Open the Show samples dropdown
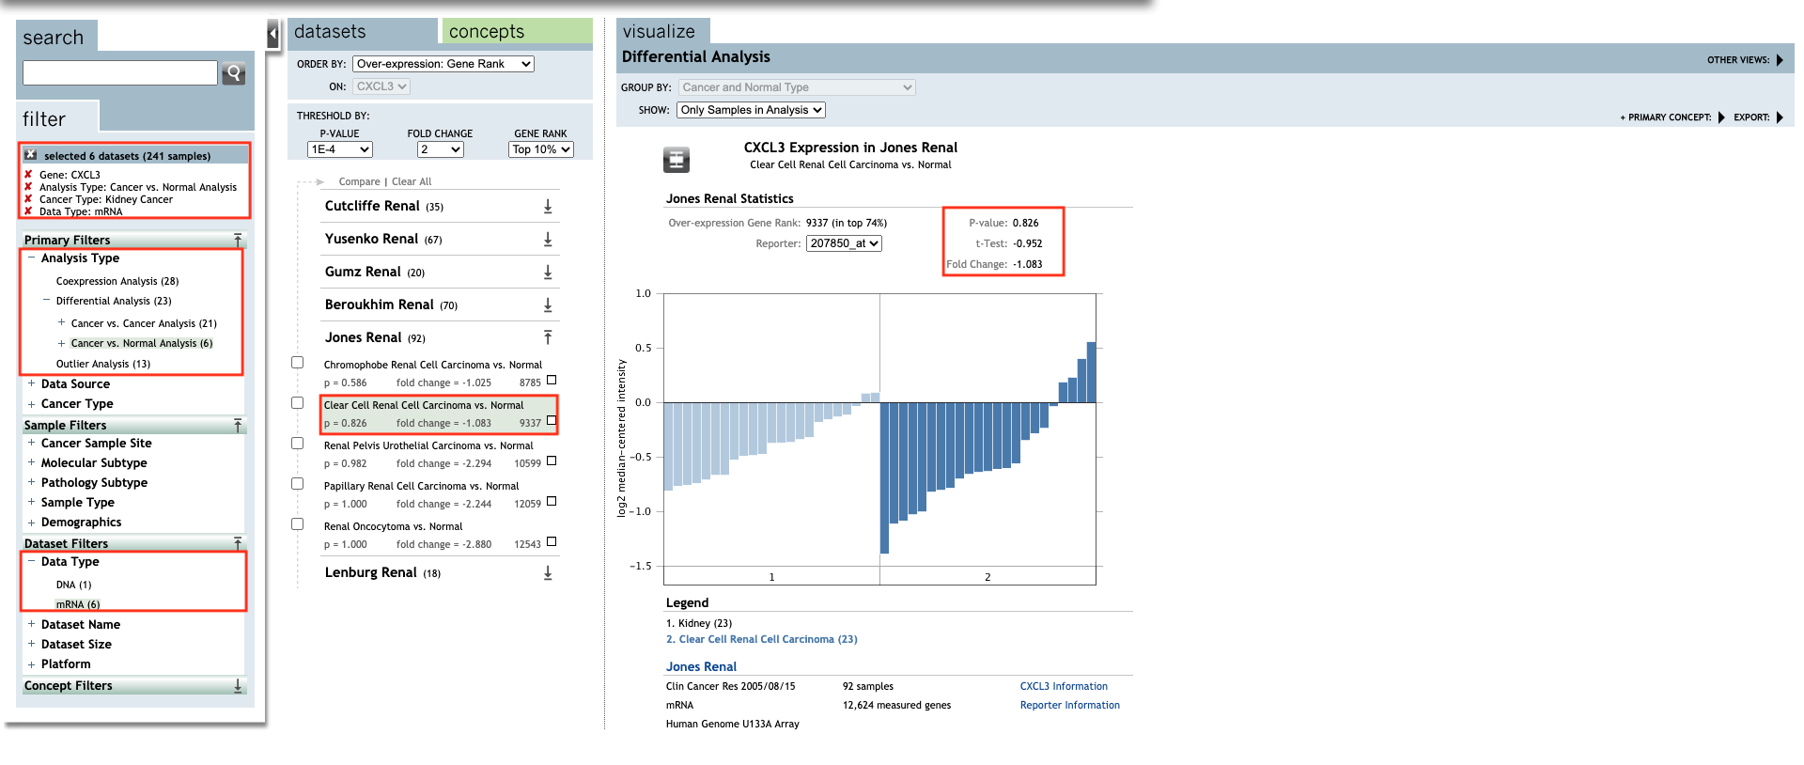Viewport: 1804px width, 765px height. tap(751, 110)
